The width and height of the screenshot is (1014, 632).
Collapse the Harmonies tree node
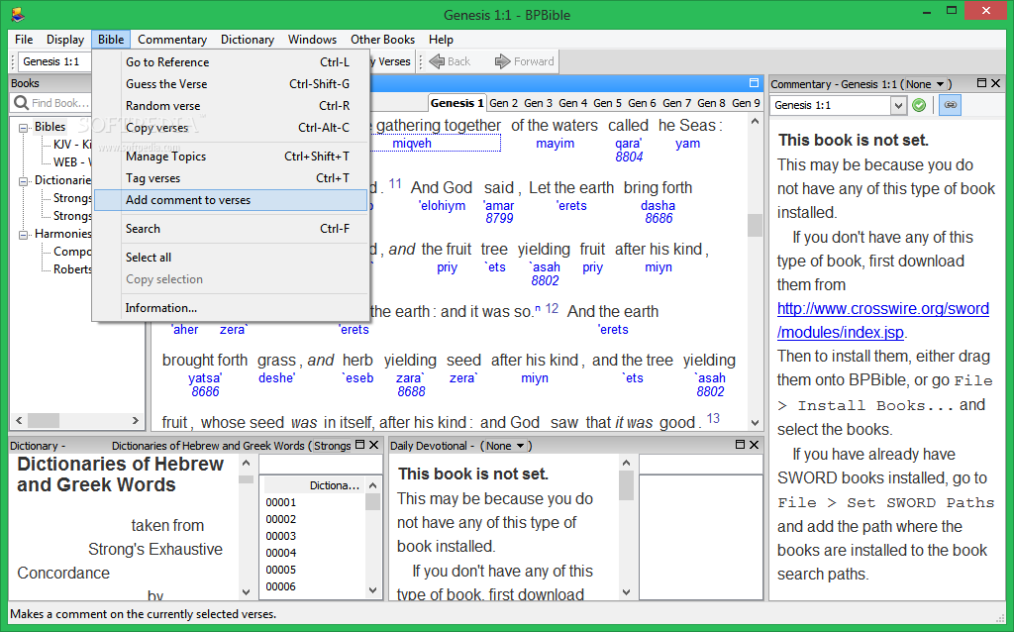point(24,235)
